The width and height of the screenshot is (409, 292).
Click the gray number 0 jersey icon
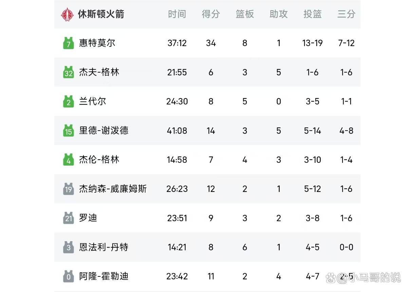click(69, 276)
